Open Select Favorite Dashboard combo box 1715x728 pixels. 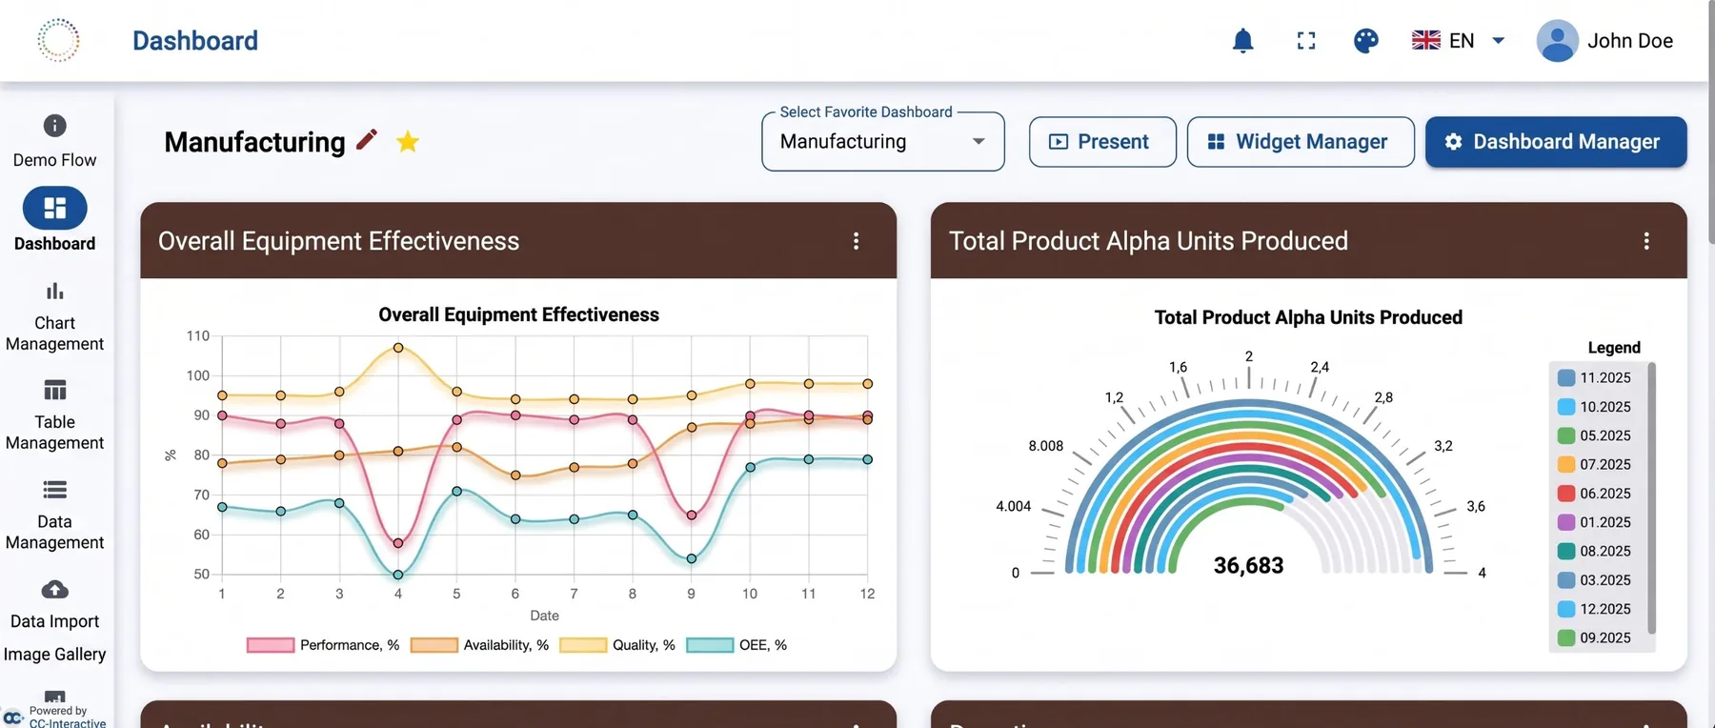(x=883, y=142)
